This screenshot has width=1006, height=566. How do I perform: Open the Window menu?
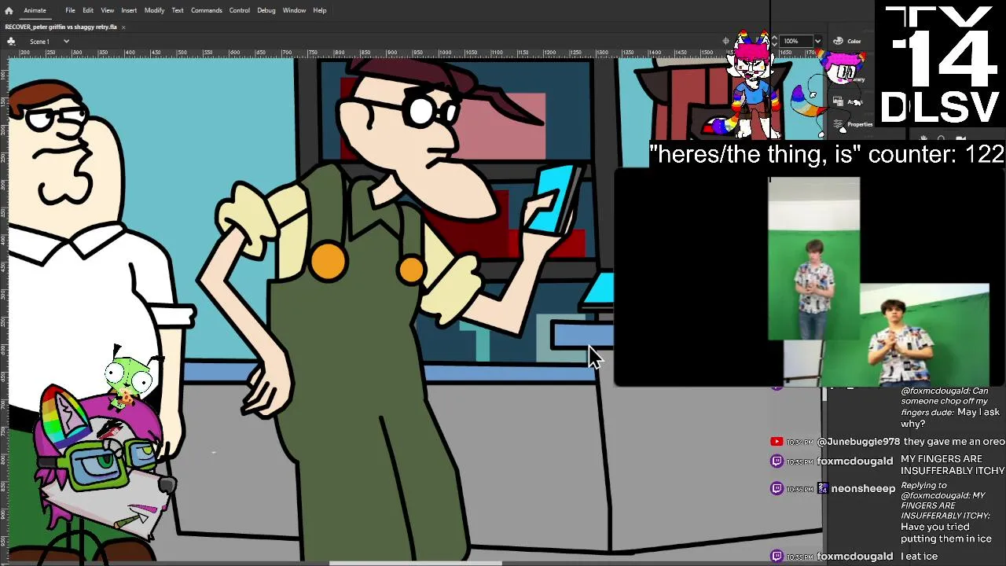pos(294,10)
